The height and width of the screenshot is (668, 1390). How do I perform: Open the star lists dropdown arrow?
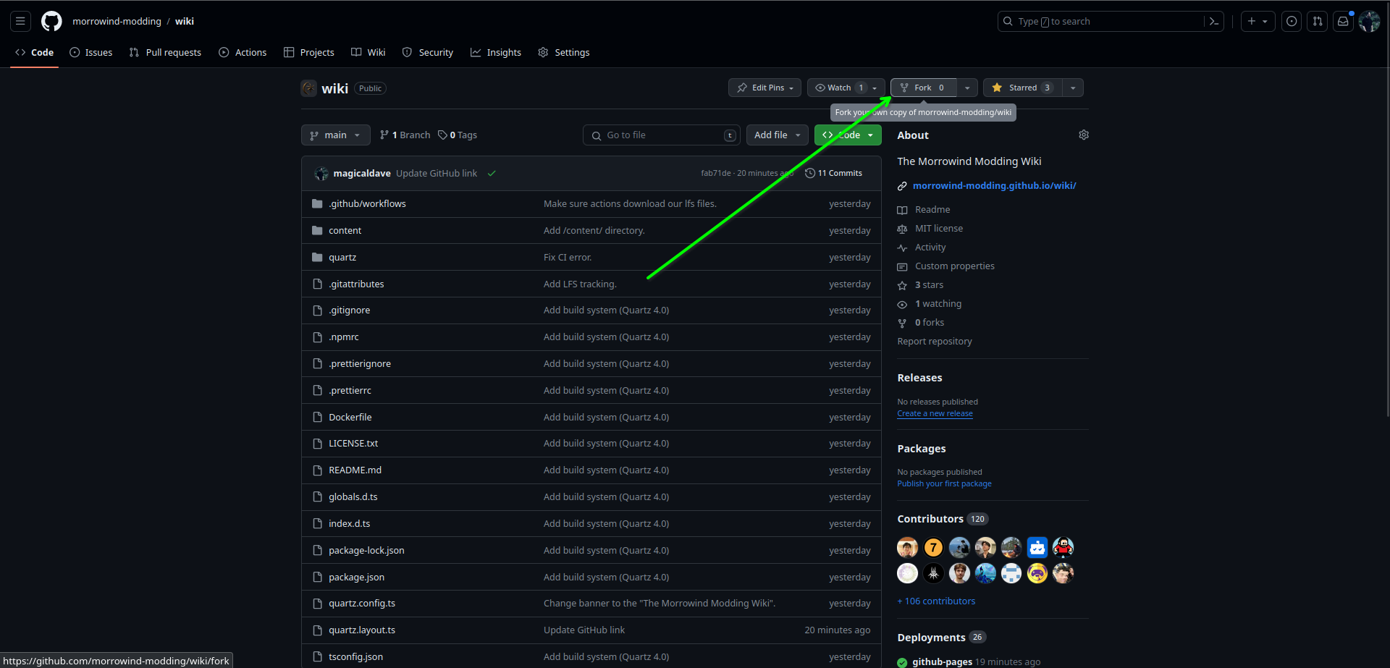pos(1073,88)
